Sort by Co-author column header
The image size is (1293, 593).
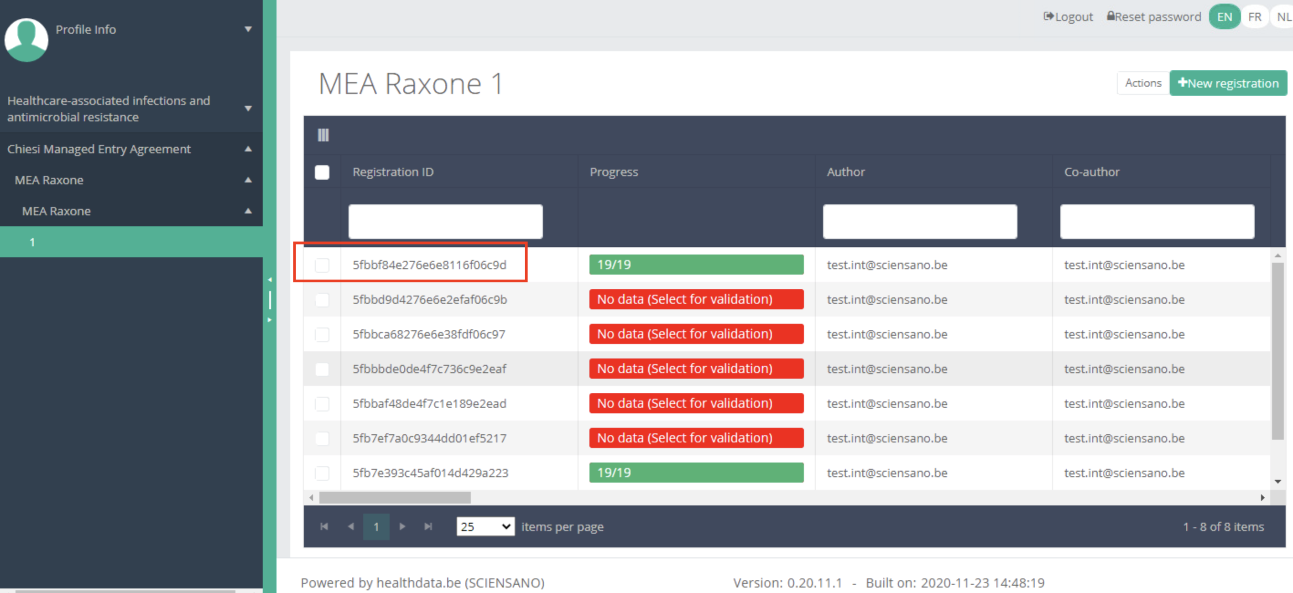pyautogui.click(x=1092, y=172)
